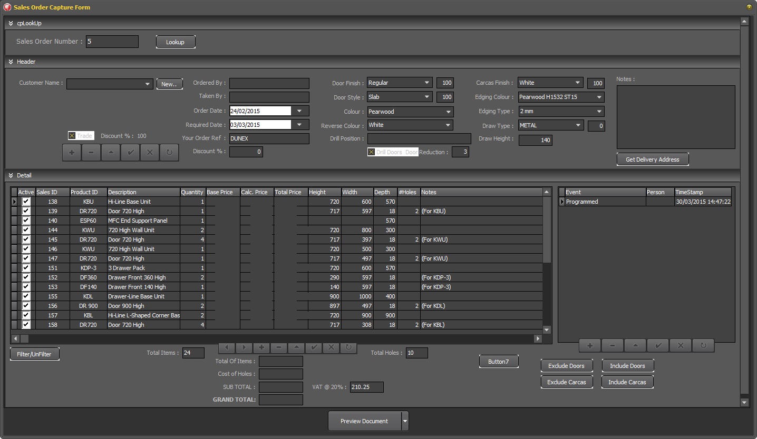Image resolution: width=757 pixels, height=439 pixels.
Task: Collapse the Detail section
Action: (x=11, y=175)
